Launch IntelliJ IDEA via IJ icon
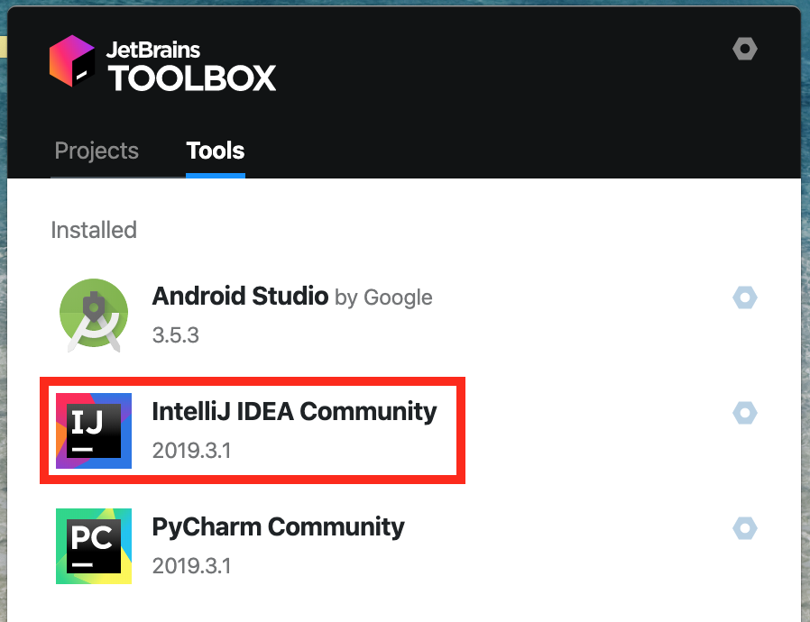The width and height of the screenshot is (810, 622). tap(94, 431)
